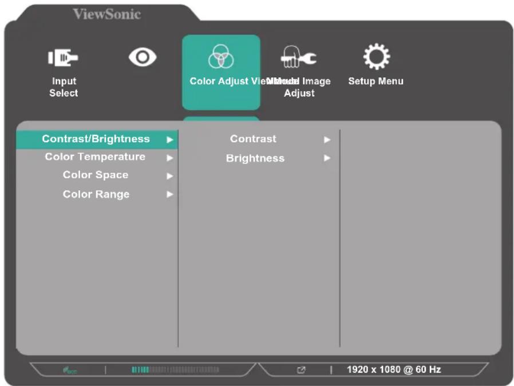
Task: Click the ViewSonic logo
Action: (x=107, y=14)
